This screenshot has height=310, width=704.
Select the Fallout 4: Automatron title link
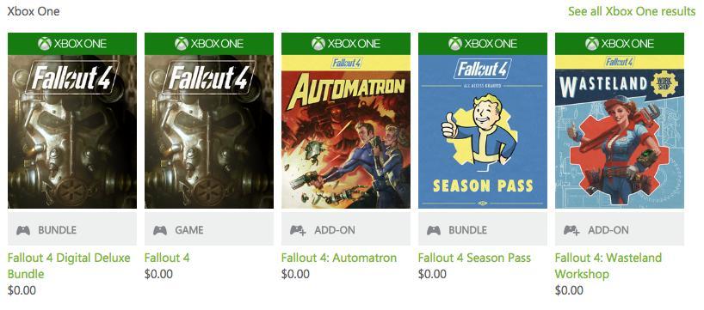click(x=339, y=258)
